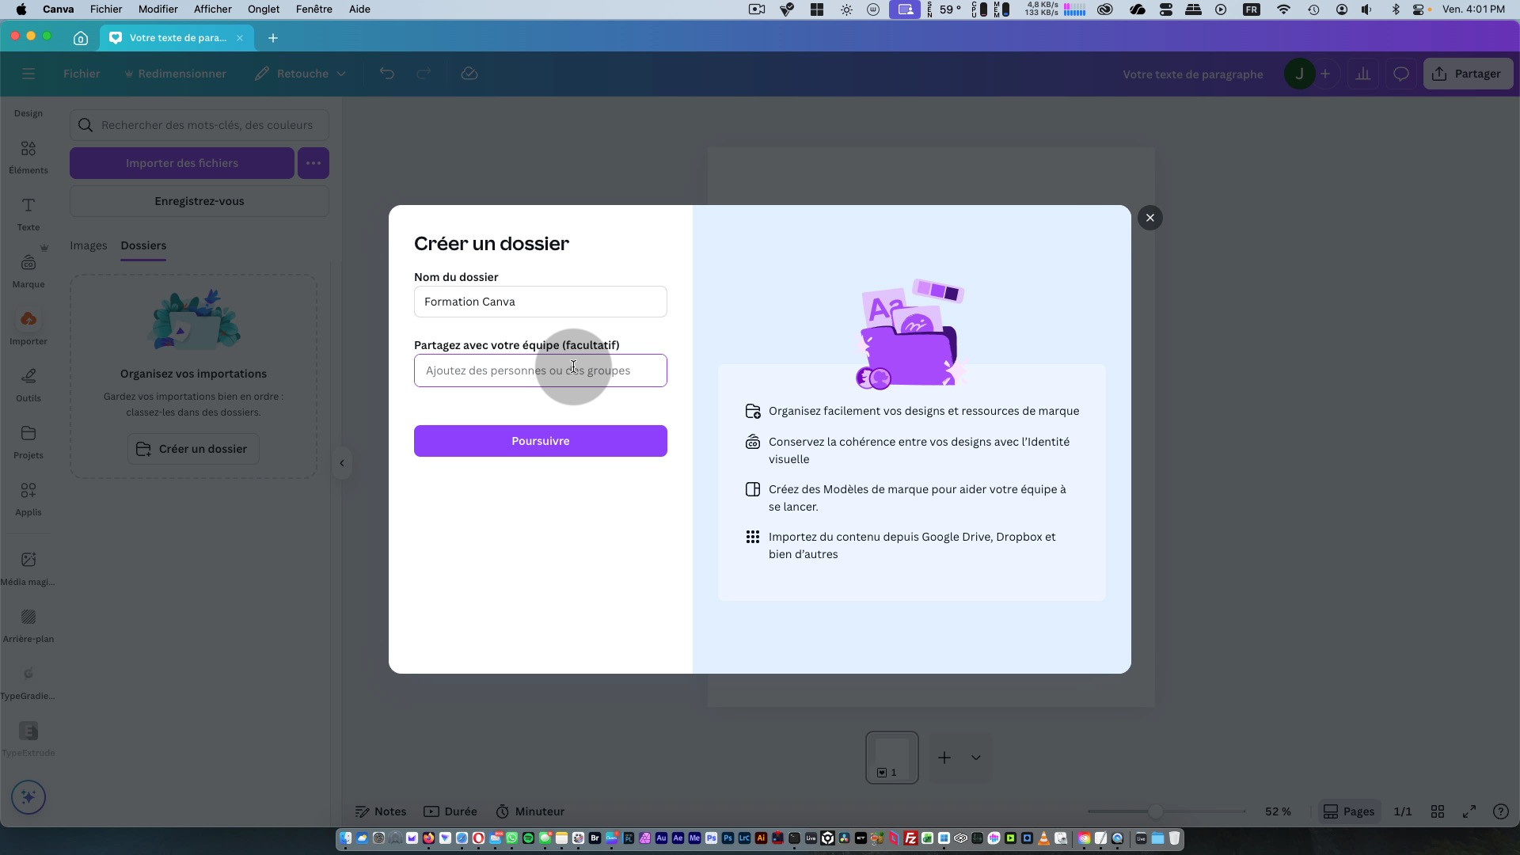The width and height of the screenshot is (1520, 855).
Task: Click the Canva home icon
Action: coord(80,38)
